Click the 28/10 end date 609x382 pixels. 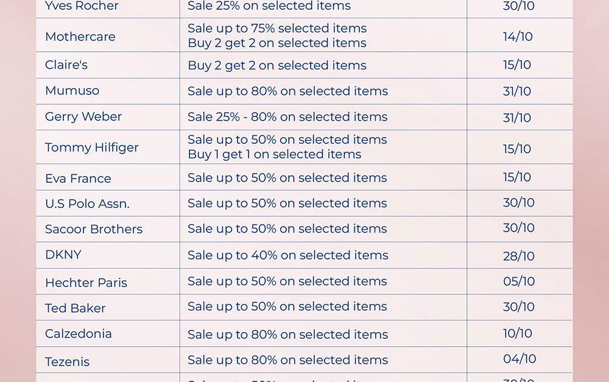pyautogui.click(x=518, y=256)
